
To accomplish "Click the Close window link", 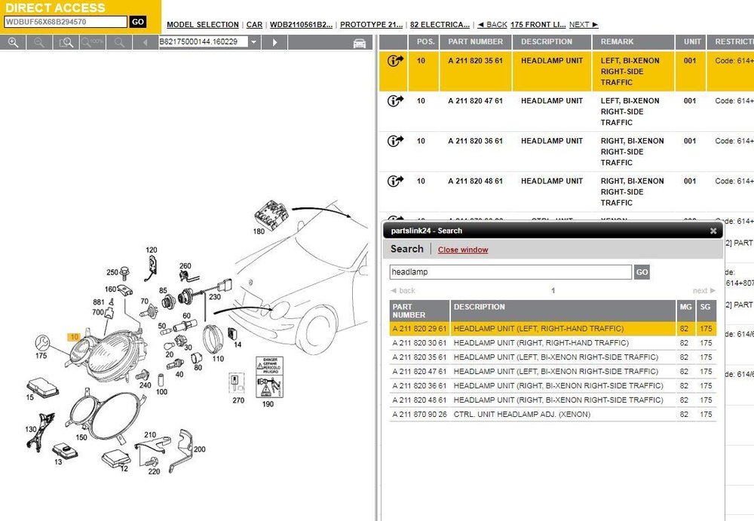I will tap(463, 250).
